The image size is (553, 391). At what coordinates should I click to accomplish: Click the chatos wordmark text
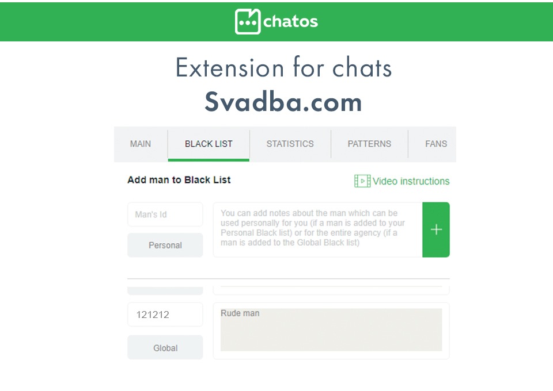point(291,22)
